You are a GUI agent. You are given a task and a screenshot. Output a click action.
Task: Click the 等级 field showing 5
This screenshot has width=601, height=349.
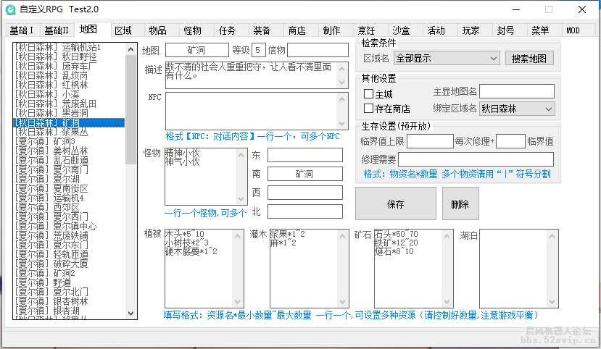pos(259,50)
